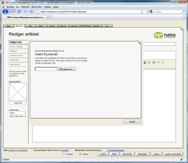Click the horizontal rule icon in editor toolbar
Image resolution: width=188 pixels, height=163 pixels.
coord(149,62)
